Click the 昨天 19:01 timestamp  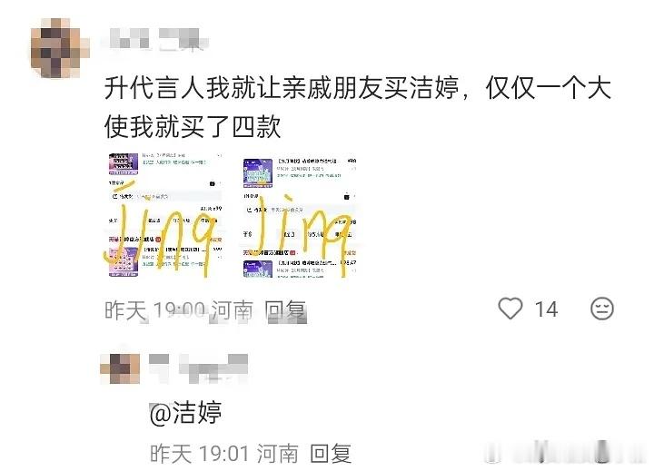[x=200, y=454]
